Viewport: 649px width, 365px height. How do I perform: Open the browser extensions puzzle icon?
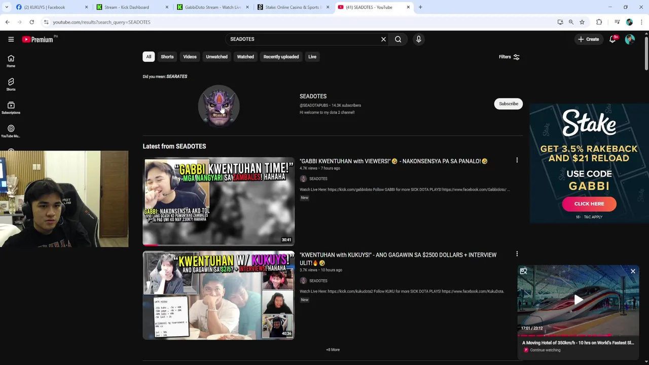click(599, 22)
